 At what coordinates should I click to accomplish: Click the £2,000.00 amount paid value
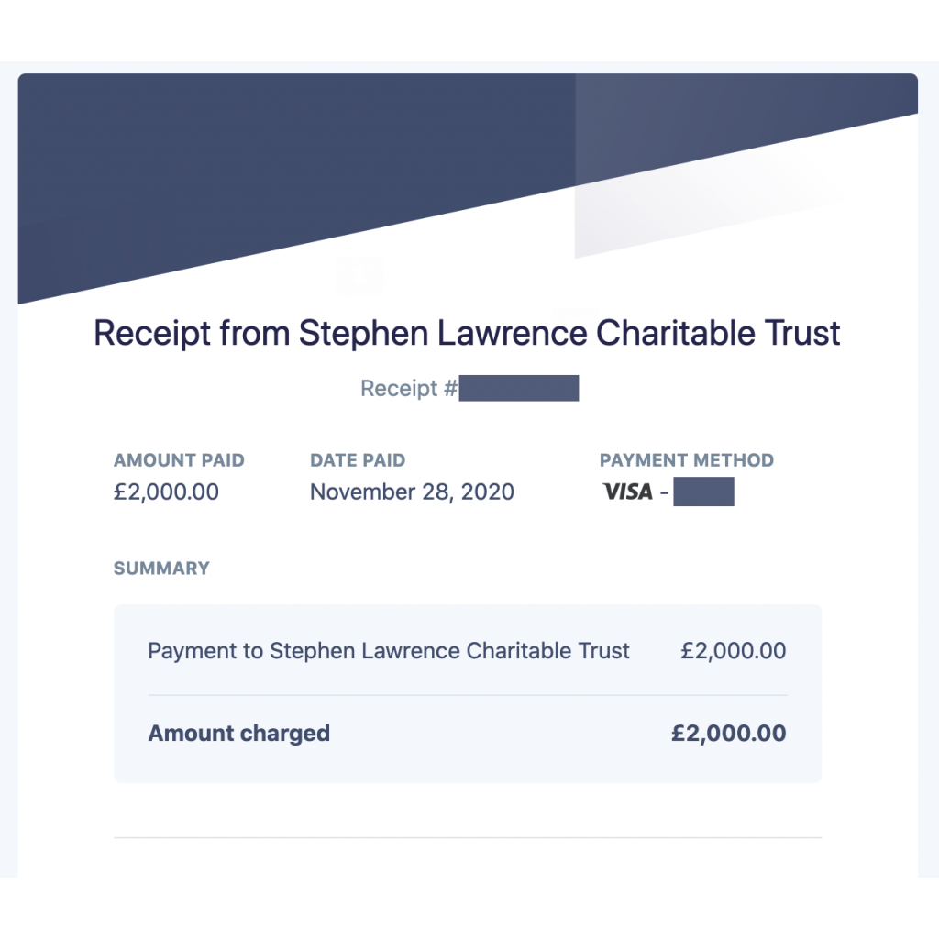[x=167, y=492]
